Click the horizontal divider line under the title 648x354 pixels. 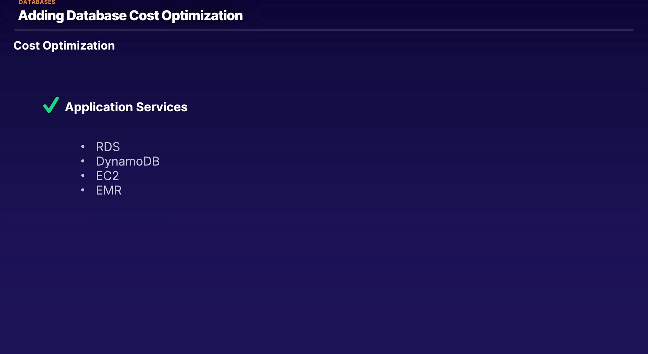coord(324,30)
